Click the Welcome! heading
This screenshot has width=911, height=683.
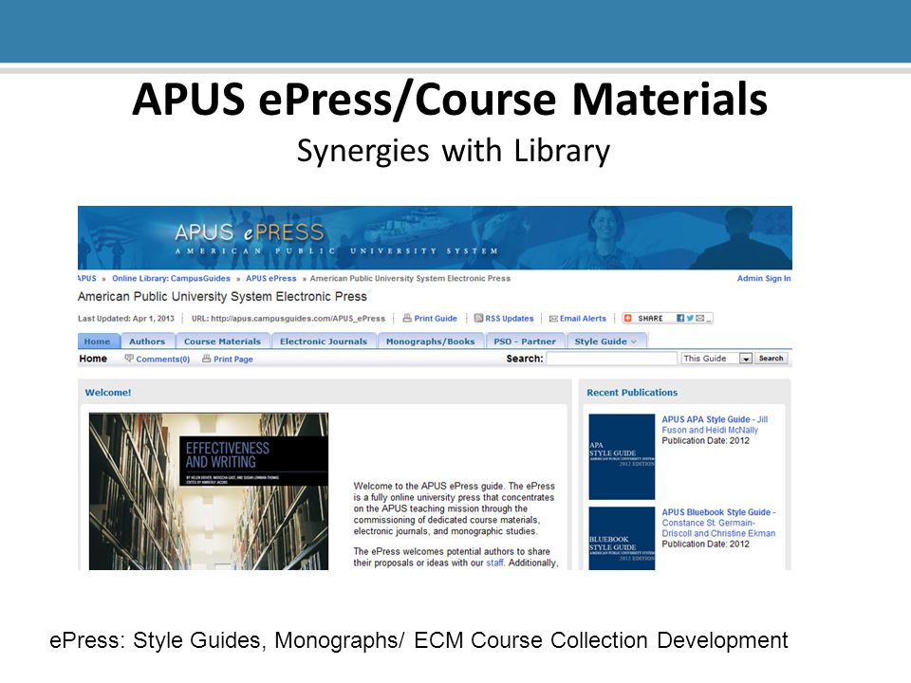tap(108, 393)
